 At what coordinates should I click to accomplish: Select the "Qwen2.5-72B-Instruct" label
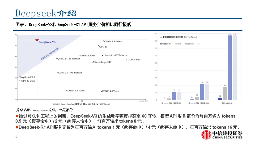tap(69, 59)
